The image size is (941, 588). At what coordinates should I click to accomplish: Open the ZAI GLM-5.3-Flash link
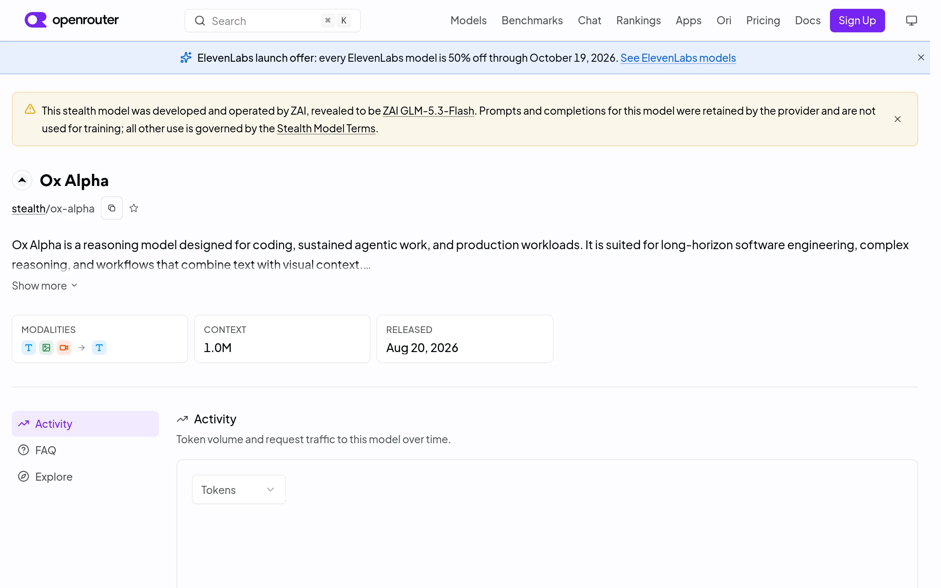point(428,111)
